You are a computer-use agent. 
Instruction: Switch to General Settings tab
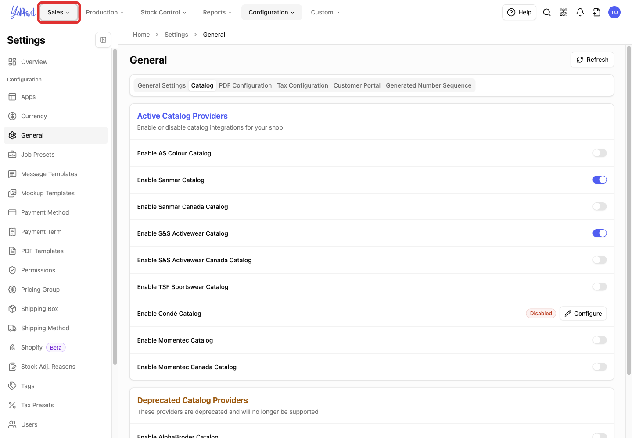[x=162, y=85]
